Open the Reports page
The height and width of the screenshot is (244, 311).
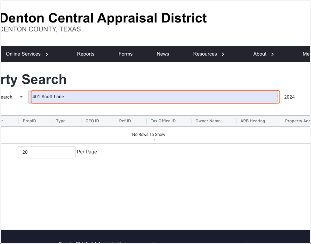click(x=86, y=54)
